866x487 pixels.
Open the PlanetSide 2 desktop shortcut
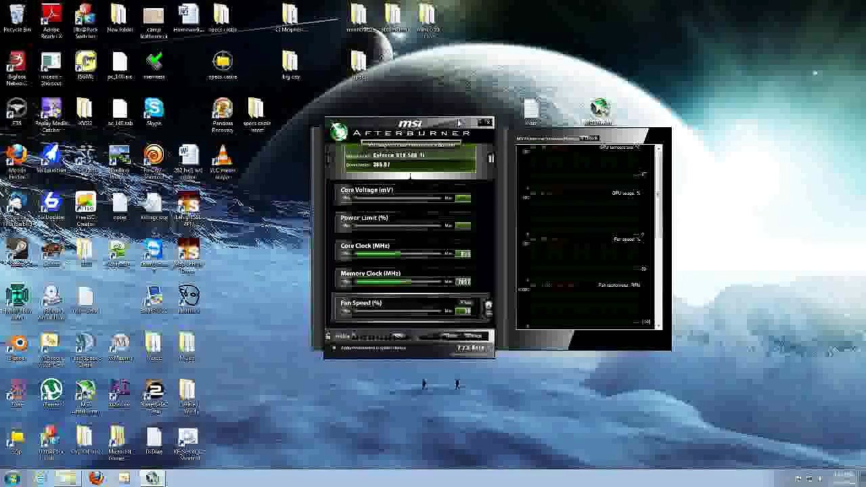coord(154,397)
